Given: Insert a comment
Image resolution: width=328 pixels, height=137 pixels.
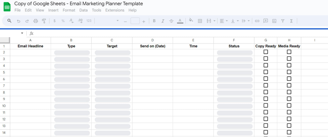Looking at the screenshot, I should tap(266, 21).
